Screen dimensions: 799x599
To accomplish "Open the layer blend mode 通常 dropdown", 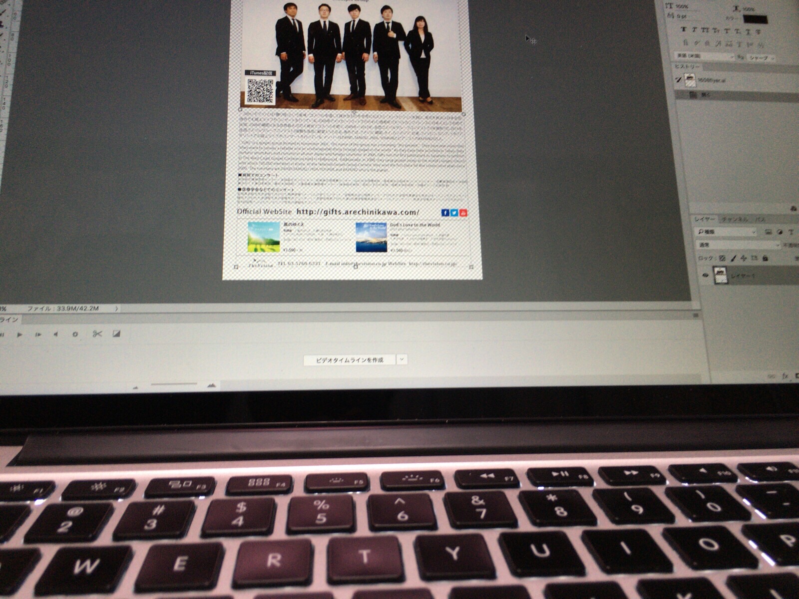I will (x=738, y=245).
